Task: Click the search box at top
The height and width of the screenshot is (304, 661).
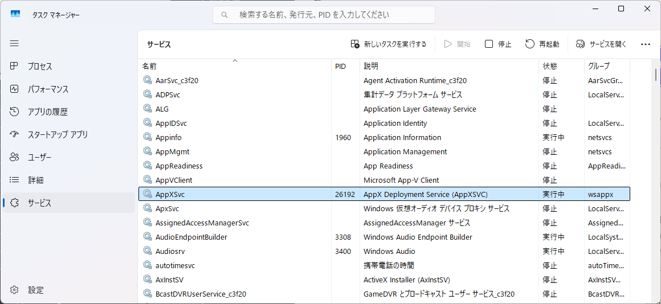Action: pyautogui.click(x=324, y=15)
